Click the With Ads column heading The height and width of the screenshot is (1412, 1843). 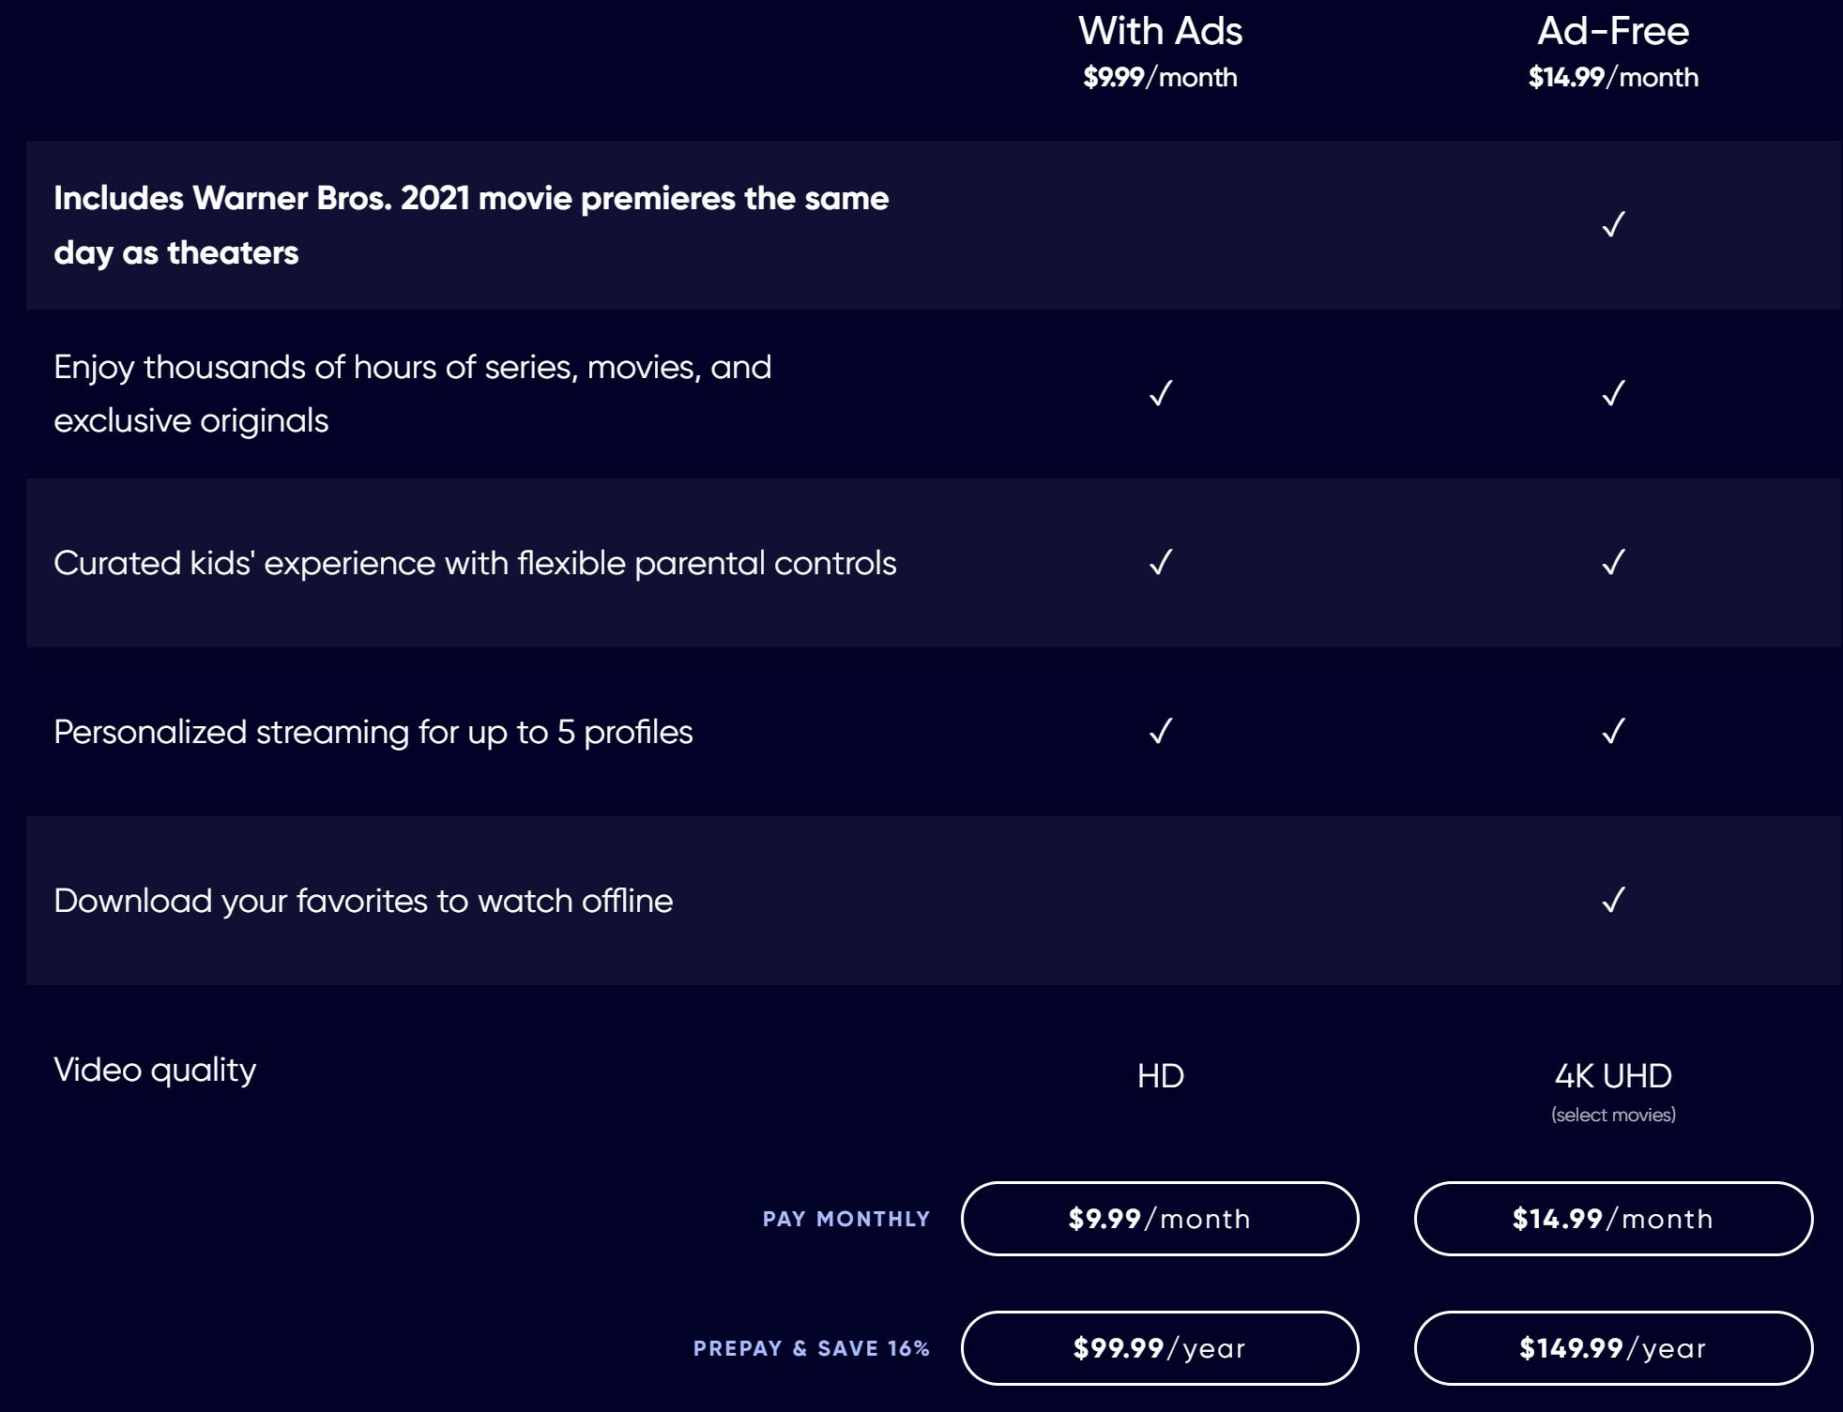1160,31
